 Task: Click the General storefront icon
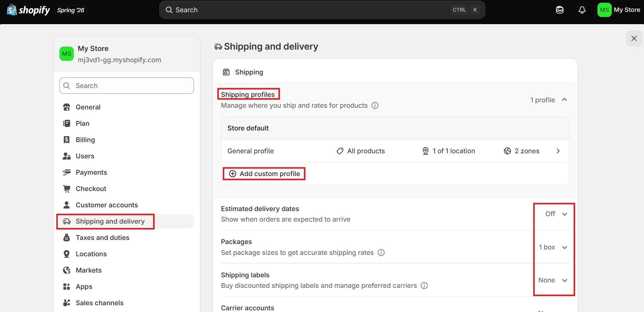[x=67, y=107]
